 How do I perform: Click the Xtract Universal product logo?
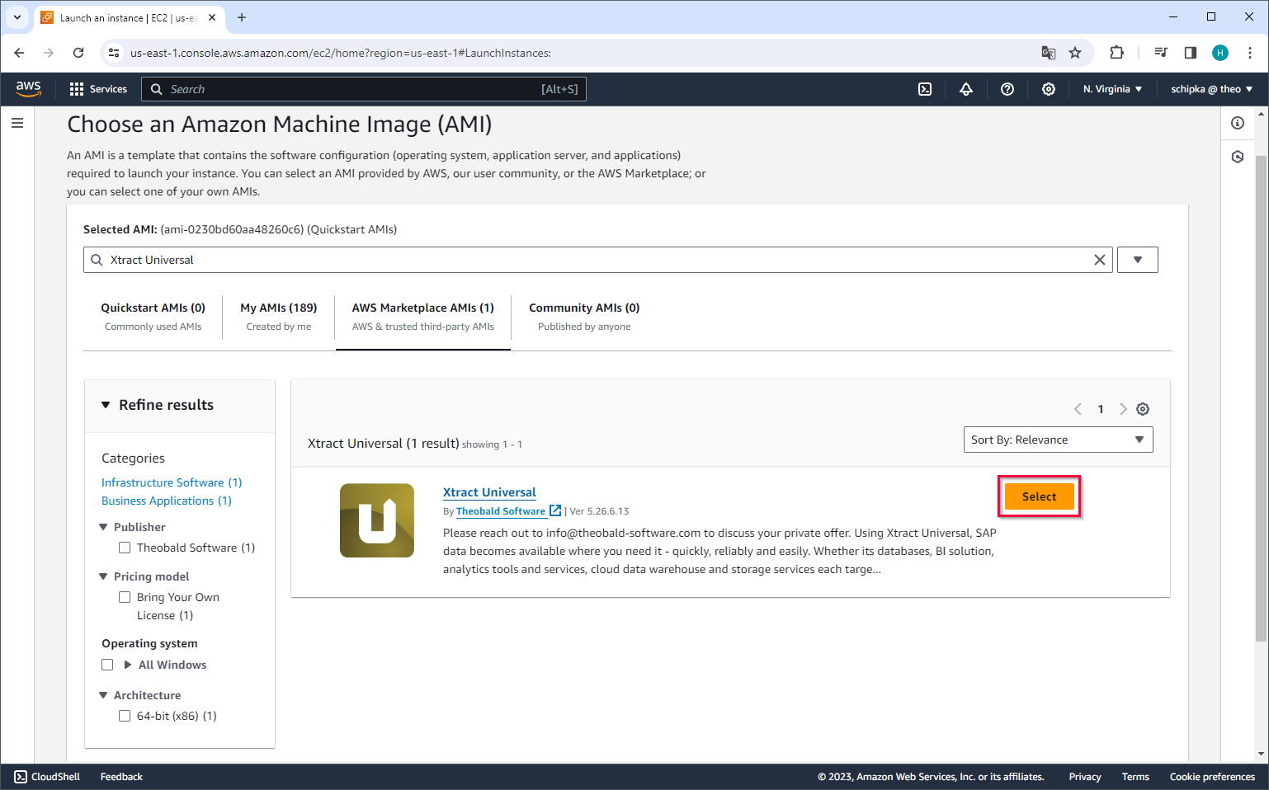[x=377, y=520]
